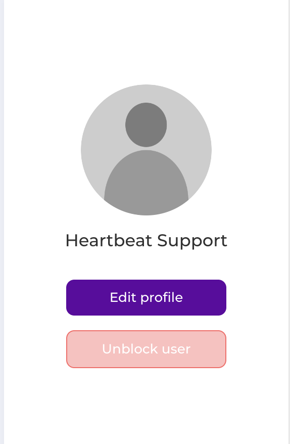Viewport: 290px width, 444px height.
Task: Click the word "Edit" on purple button
Action: [123, 297]
